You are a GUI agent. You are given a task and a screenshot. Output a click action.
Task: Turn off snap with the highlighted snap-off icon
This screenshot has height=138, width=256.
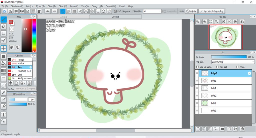pos(63,11)
